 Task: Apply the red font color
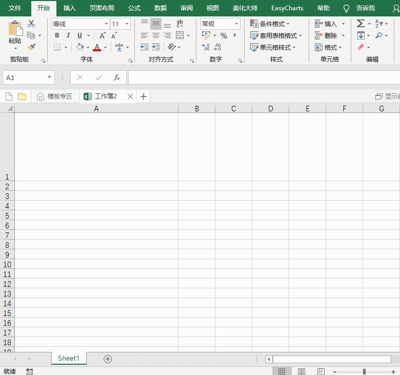point(97,47)
